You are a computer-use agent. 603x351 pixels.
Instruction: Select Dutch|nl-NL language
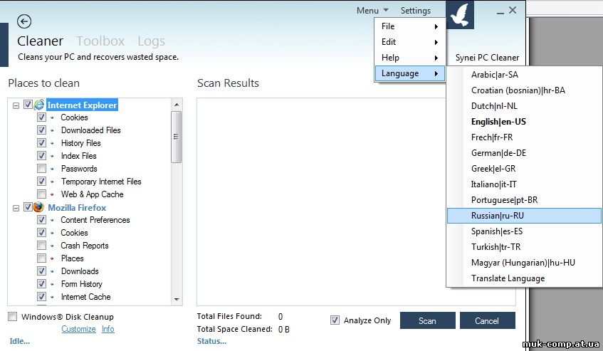[524, 106]
